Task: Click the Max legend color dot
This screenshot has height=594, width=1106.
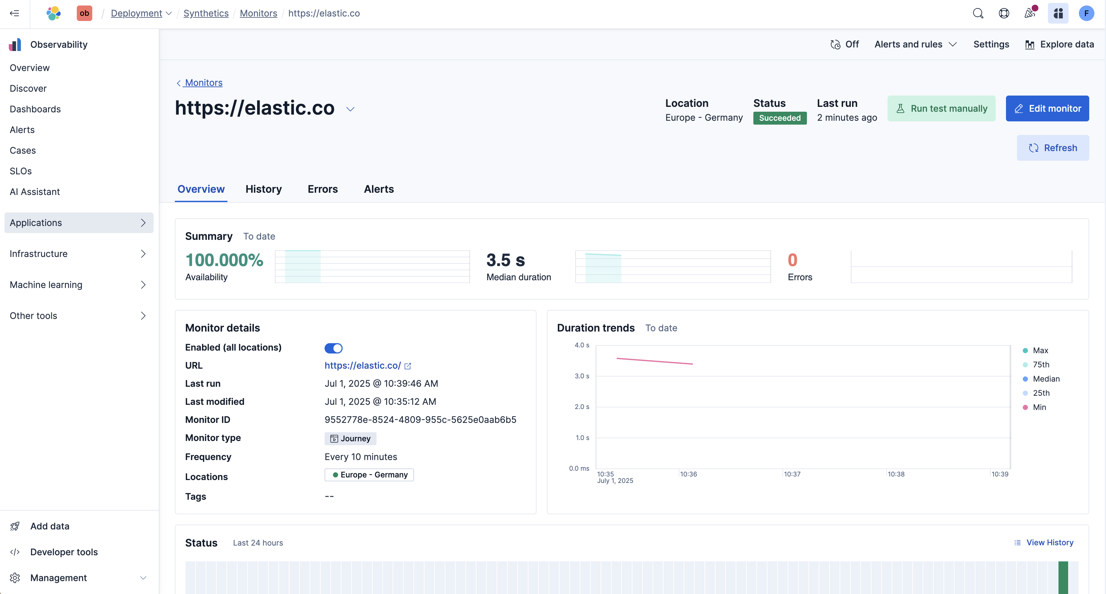Action: click(x=1025, y=351)
